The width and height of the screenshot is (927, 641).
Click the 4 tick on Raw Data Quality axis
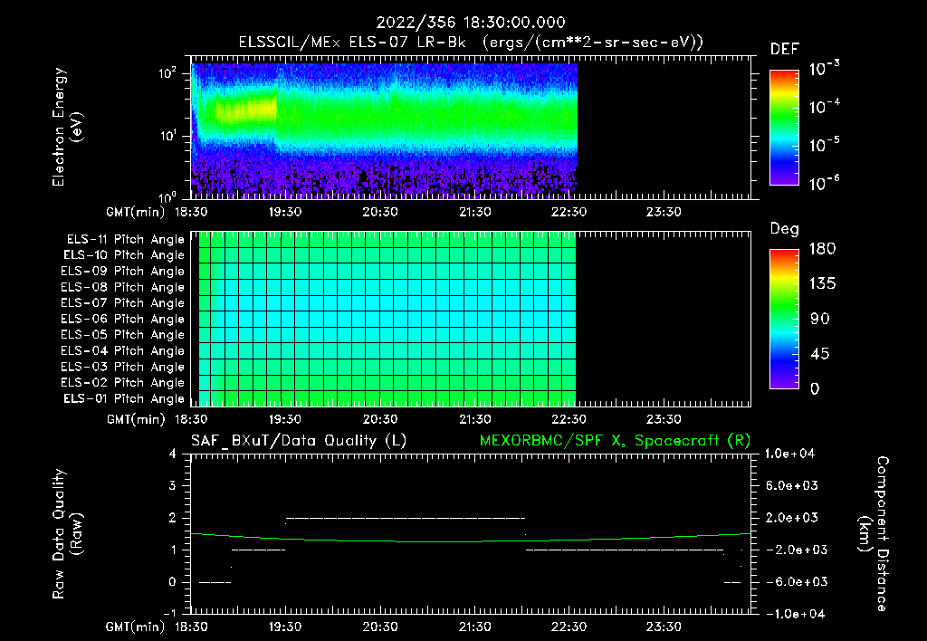click(173, 454)
